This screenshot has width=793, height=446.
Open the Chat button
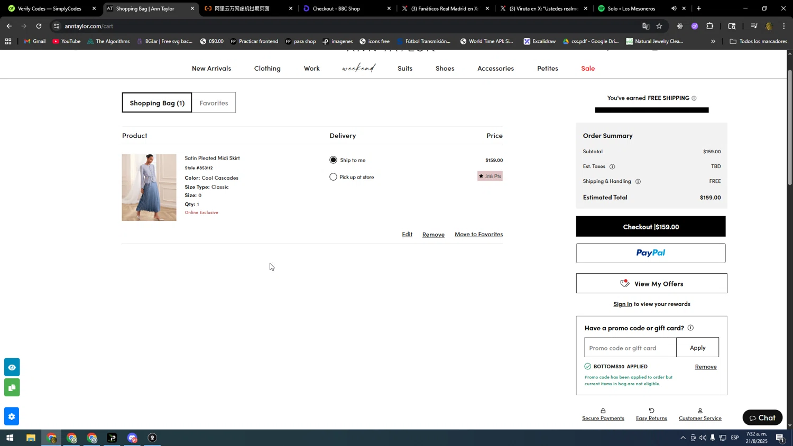(x=763, y=417)
